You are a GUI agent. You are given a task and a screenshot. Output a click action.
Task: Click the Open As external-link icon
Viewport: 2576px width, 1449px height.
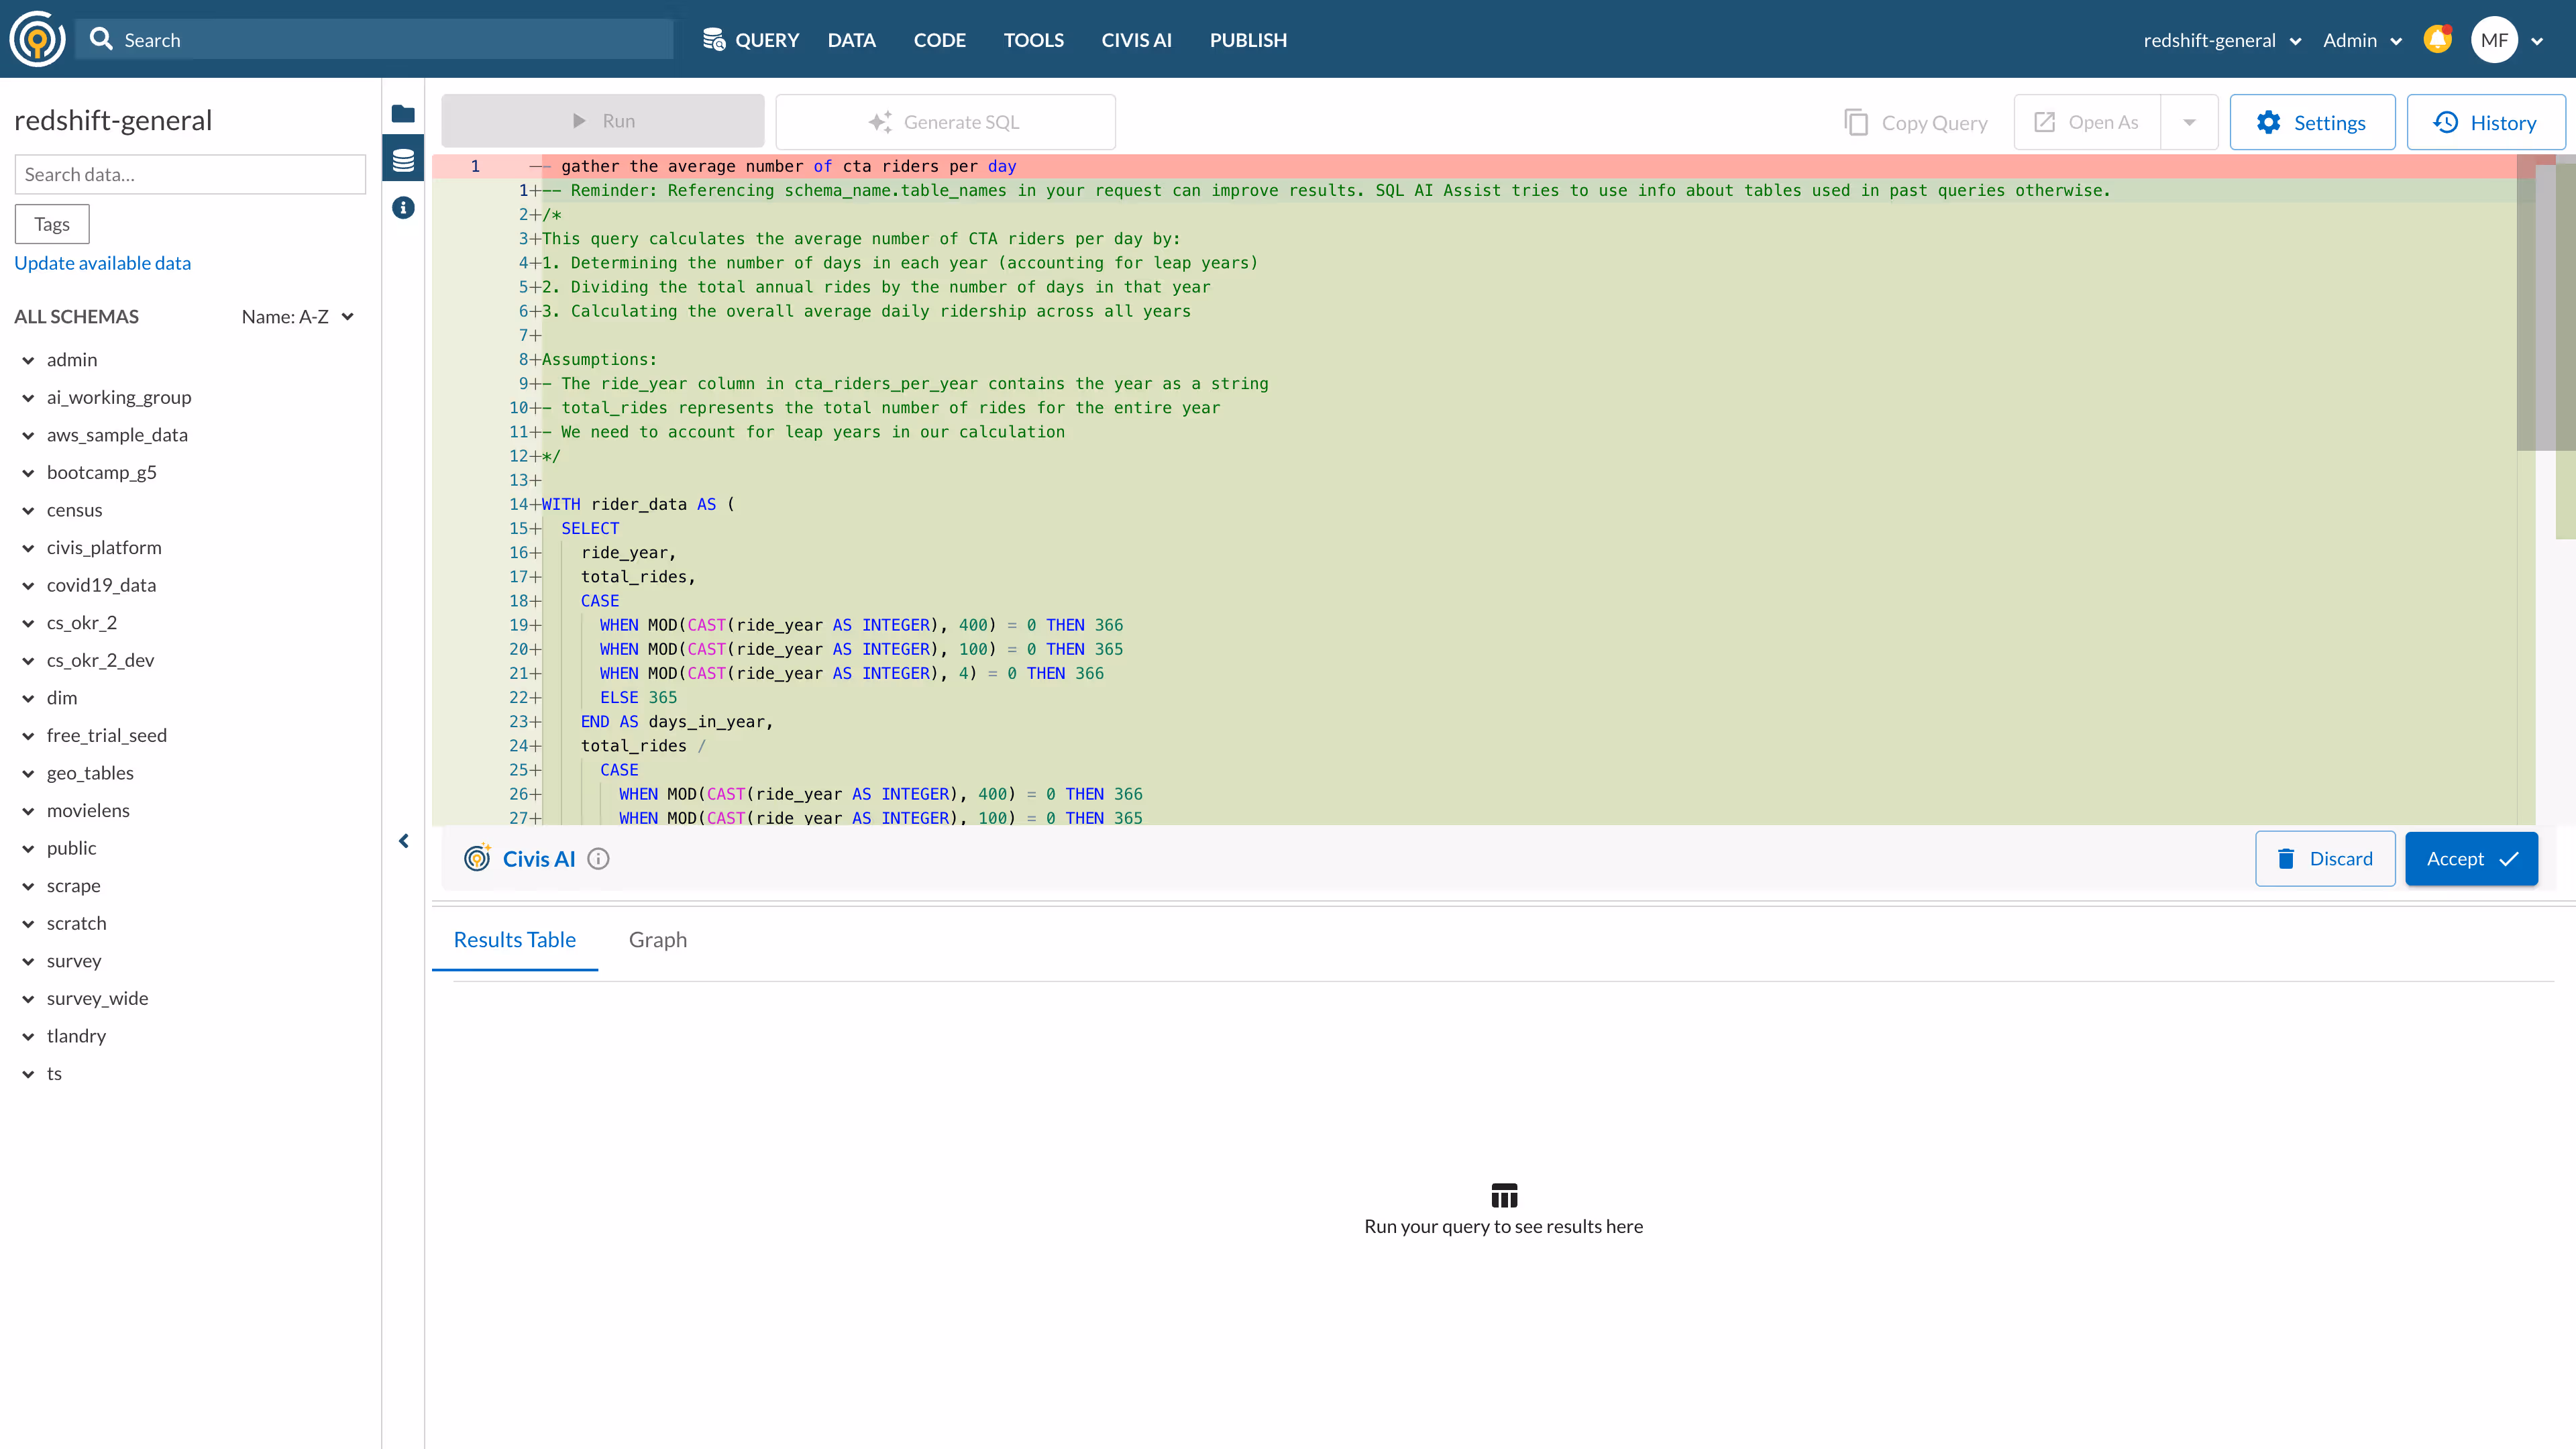click(x=2044, y=122)
